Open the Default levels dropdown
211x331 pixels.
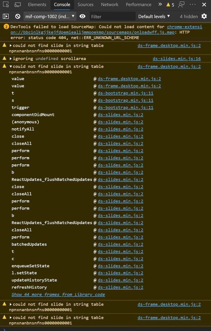coord(154,16)
